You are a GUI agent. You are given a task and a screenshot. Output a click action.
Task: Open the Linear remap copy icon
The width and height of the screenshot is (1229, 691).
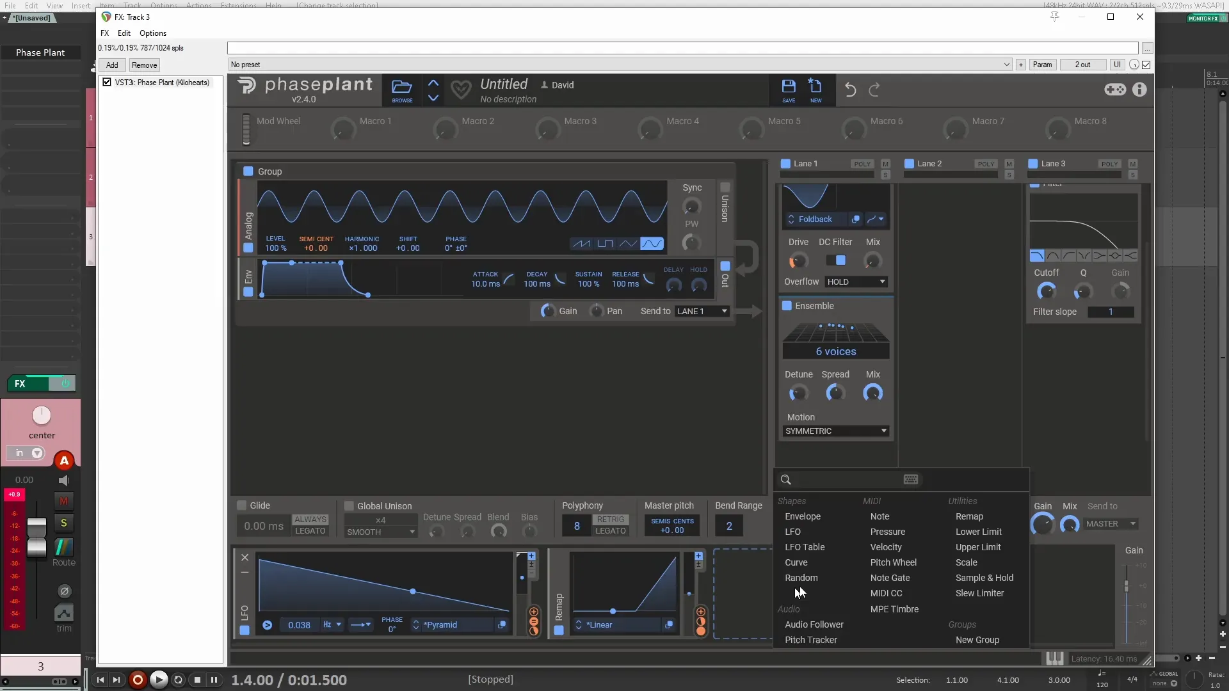[x=669, y=625]
